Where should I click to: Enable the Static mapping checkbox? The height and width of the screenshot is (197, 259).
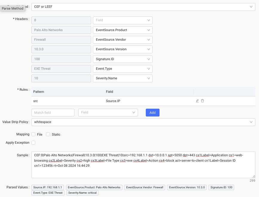[48, 134]
